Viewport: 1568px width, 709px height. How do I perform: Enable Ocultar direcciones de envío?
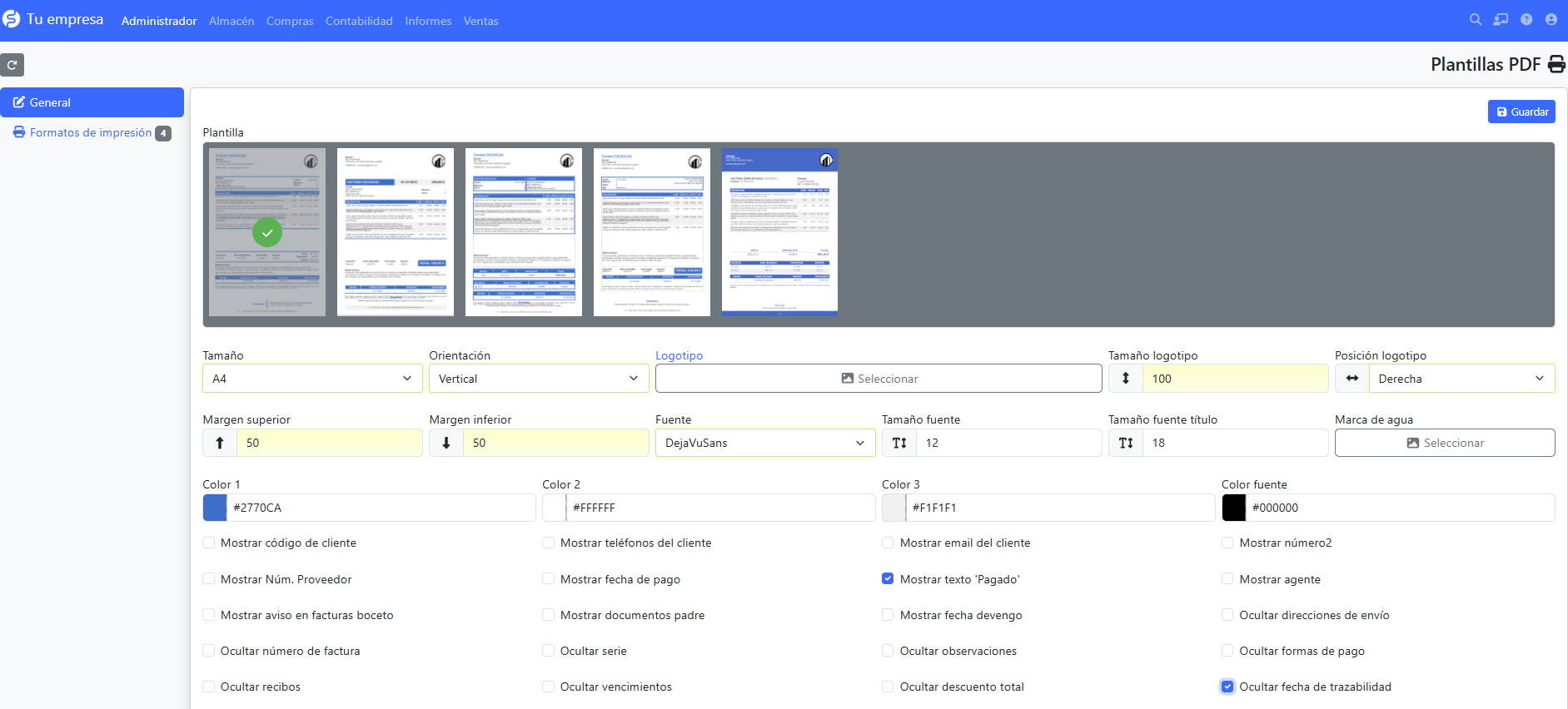coord(1228,615)
